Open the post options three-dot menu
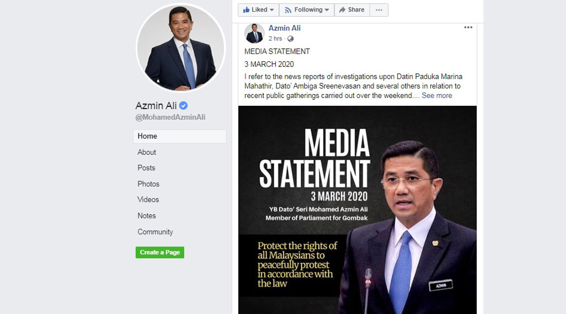This screenshot has height=314, width=566. point(468,27)
